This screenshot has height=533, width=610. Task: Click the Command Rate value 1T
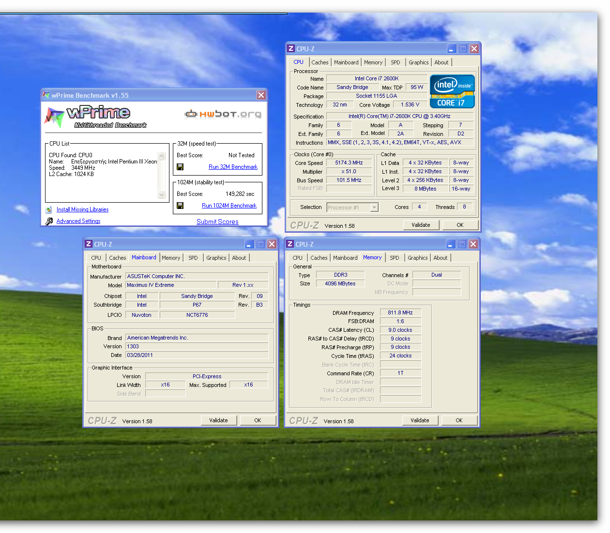tap(400, 373)
